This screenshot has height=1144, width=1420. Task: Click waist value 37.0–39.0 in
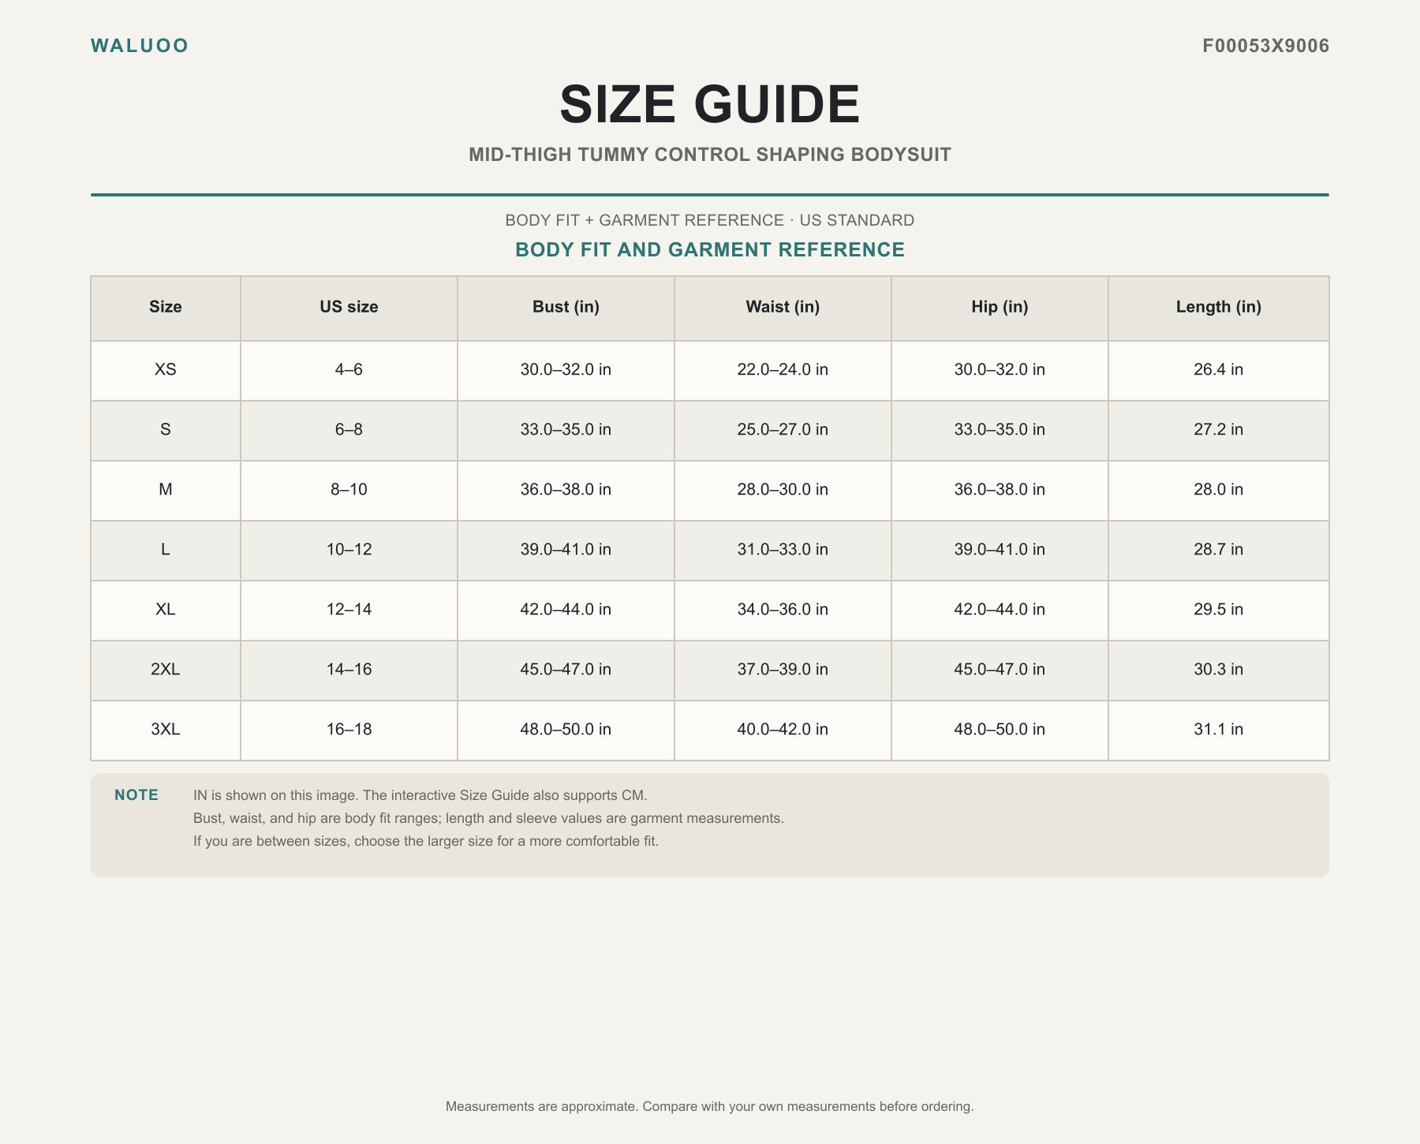click(783, 670)
